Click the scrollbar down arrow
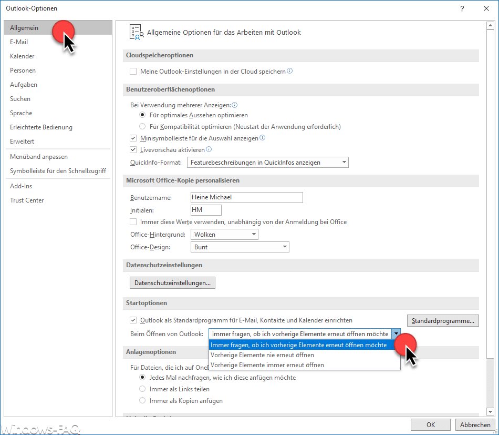Screen dimensions: 499x435 (x=491, y=412)
